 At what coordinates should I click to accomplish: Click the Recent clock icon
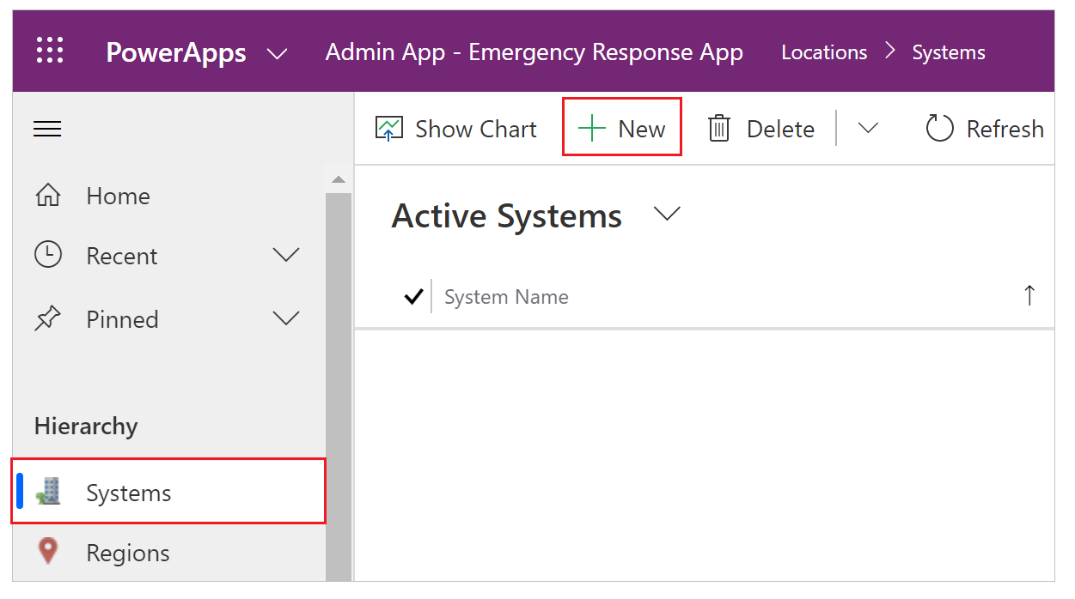coord(48,255)
